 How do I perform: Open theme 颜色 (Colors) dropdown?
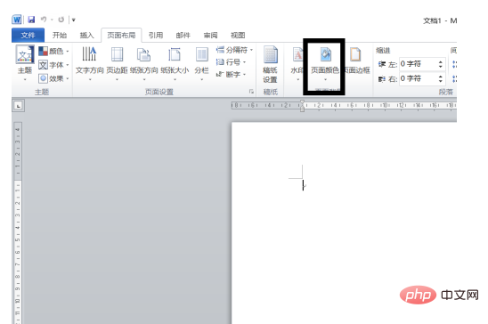(x=53, y=51)
